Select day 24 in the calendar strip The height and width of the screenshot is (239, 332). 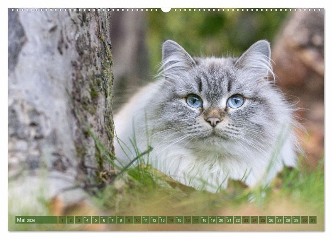click(x=254, y=220)
